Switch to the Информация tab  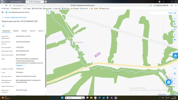click(6, 31)
